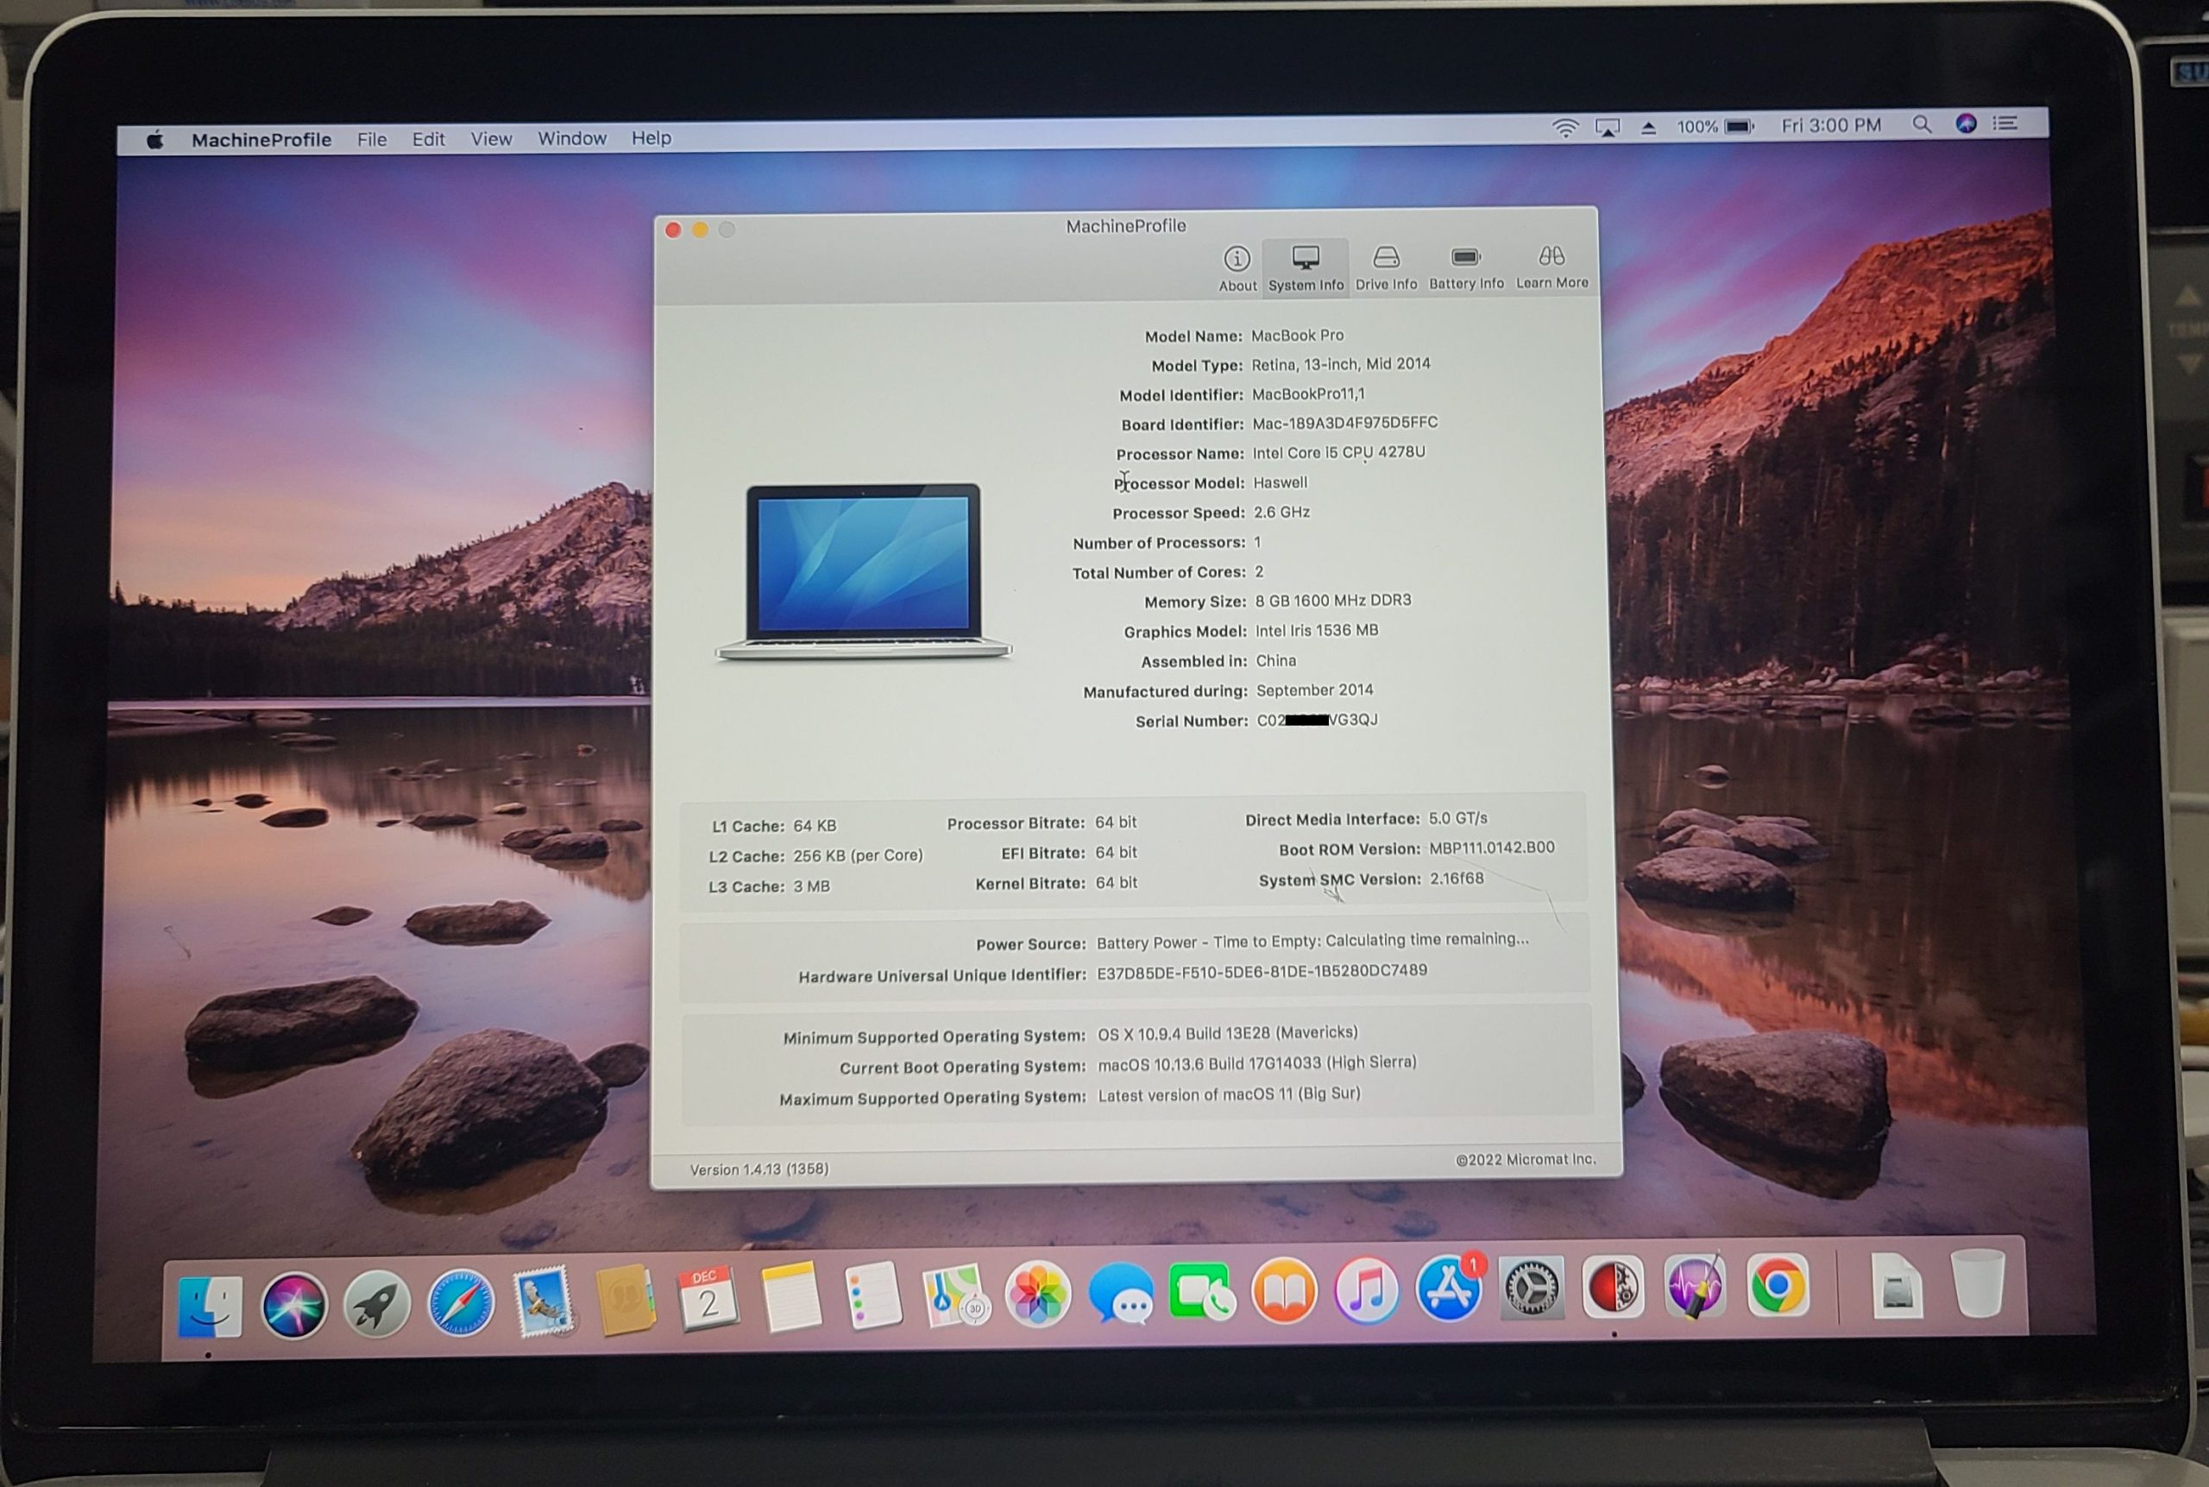Viewport: 2209px width, 1487px height.
Task: Click the Board Identifier value Mac-189A3D4F975D5FFC
Action: click(x=1345, y=423)
